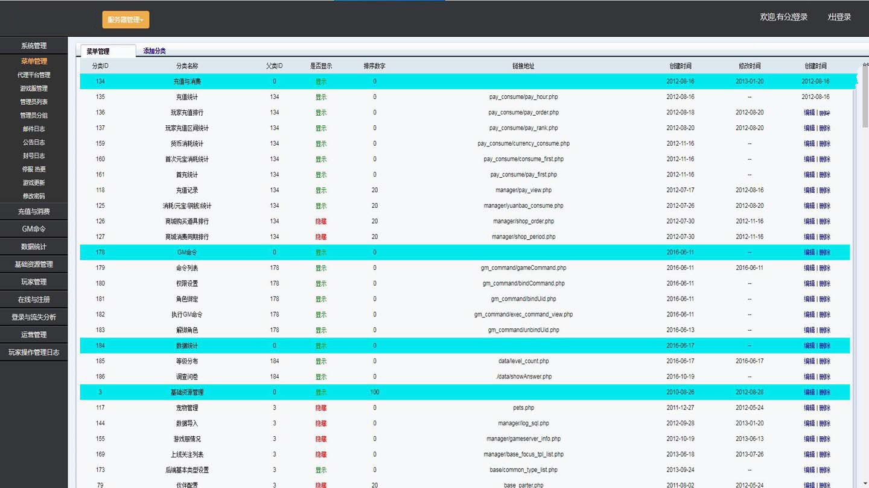Click the page's vertical scrollbar
869x488 pixels.
pos(865,96)
